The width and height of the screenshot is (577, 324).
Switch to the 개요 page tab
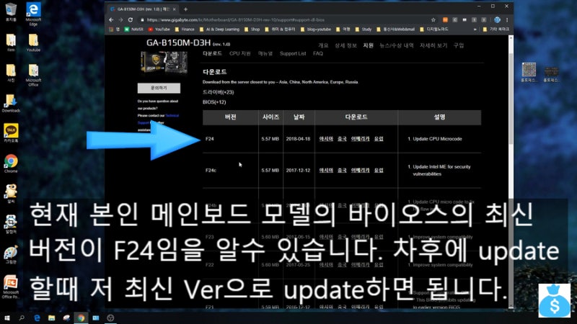pyautogui.click(x=322, y=45)
